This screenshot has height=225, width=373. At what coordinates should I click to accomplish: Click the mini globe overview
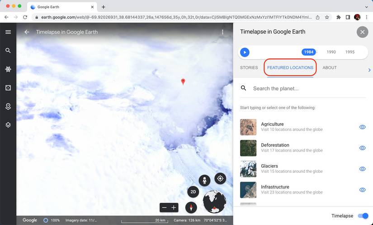coord(214,202)
